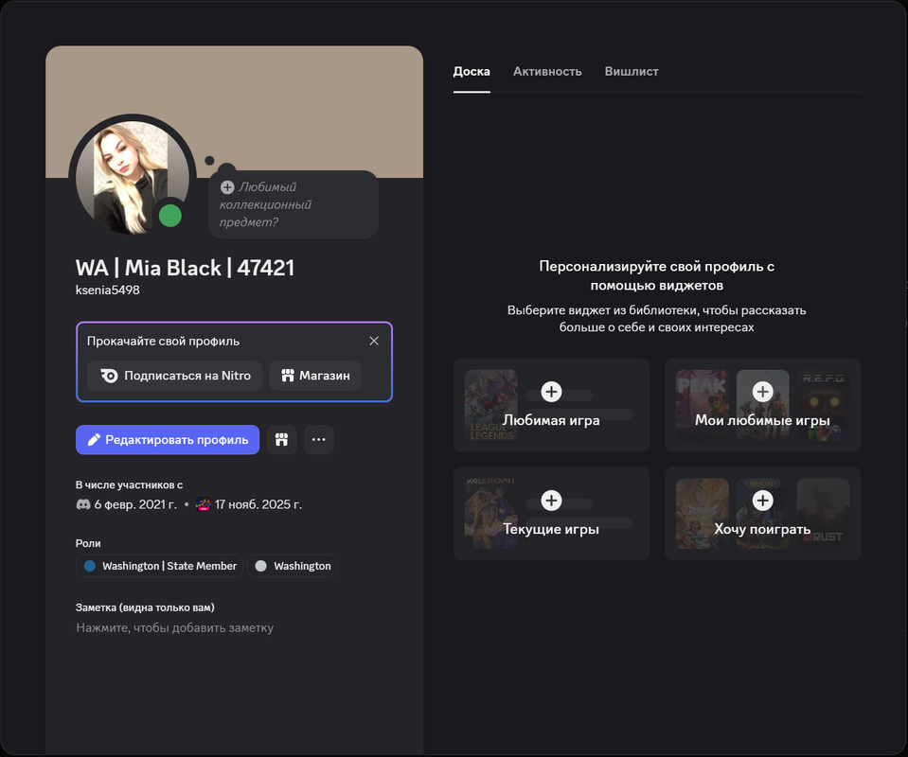Open the Вишлист tab
Screen dimensions: 908x757
point(632,72)
